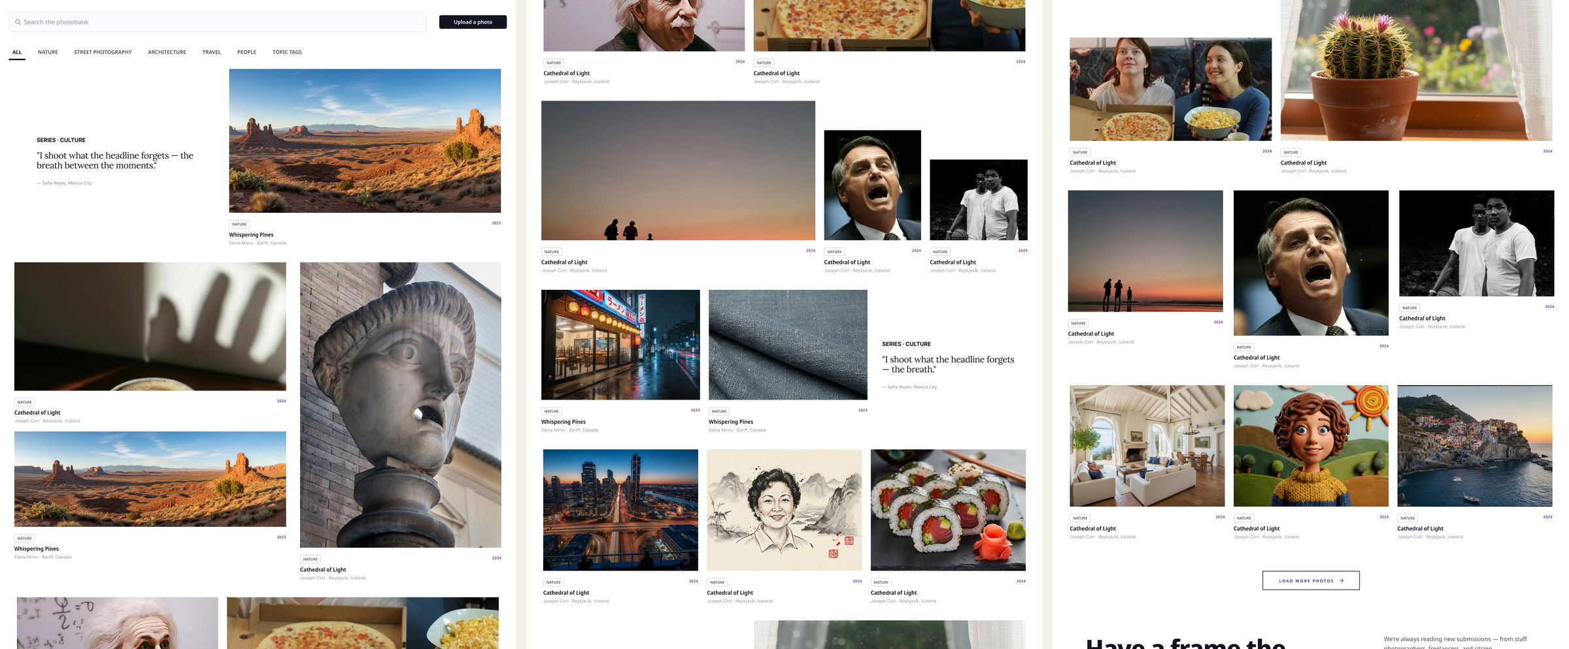
Task: Open the TOPIC TAGS tab
Action: click(287, 52)
